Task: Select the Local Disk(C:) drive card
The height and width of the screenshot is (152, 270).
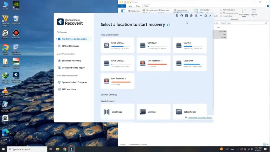Action: 118,45
